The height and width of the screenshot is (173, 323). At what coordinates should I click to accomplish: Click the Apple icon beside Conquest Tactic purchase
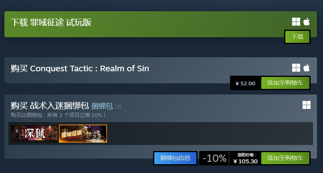[x=307, y=68]
